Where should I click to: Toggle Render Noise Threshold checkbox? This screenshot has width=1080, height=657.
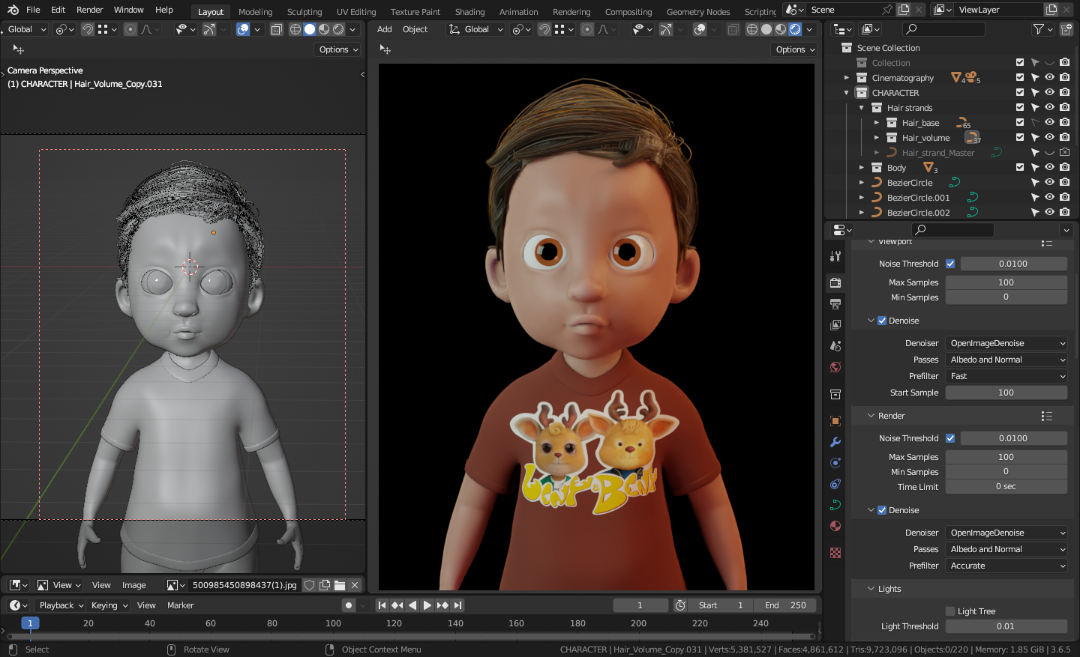[x=950, y=438]
